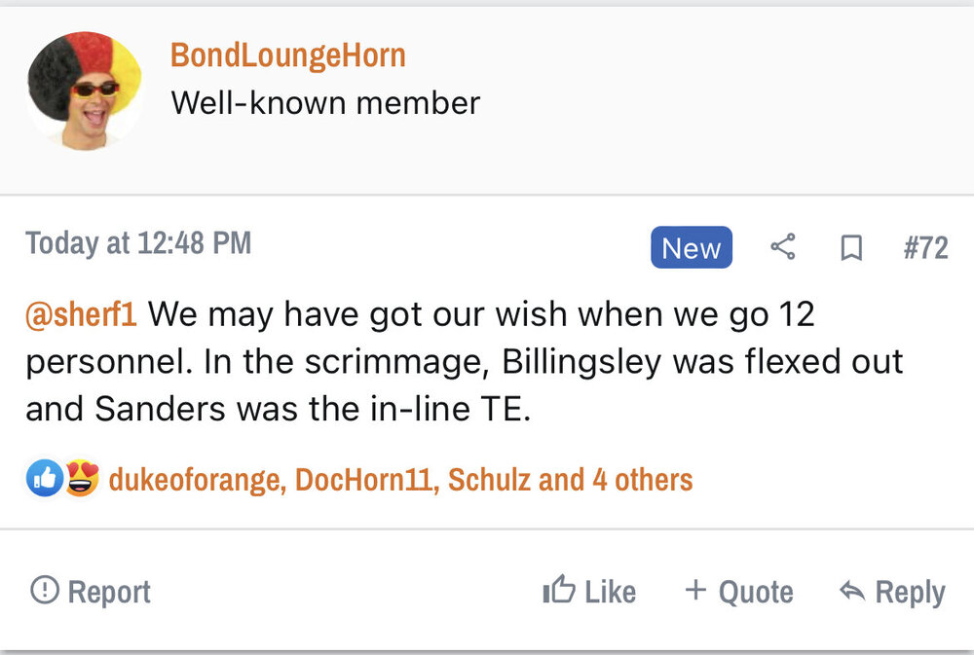
Task: Click the "Well-known member" user title
Action: coord(325,102)
